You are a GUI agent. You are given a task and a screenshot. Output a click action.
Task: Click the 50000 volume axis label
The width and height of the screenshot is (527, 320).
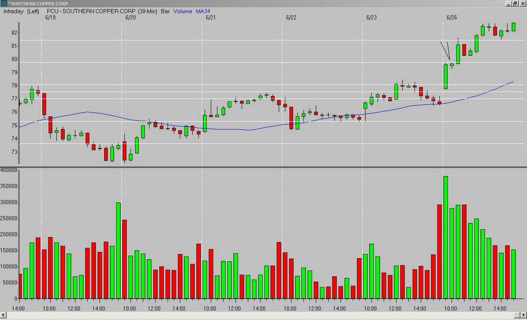pyautogui.click(x=10, y=282)
